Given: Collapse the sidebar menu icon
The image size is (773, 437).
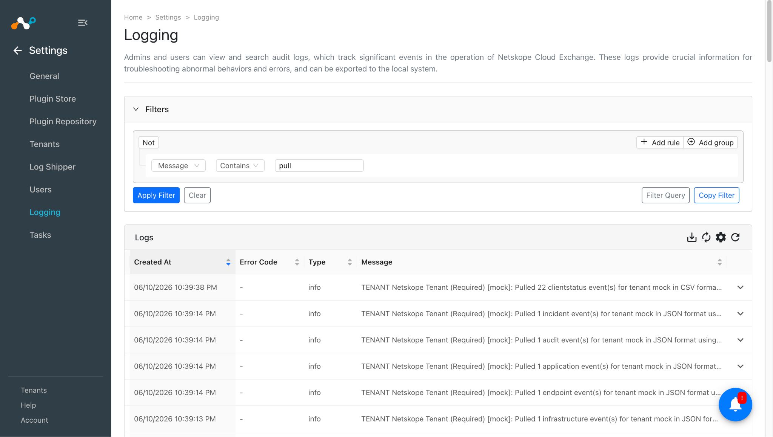Looking at the screenshot, I should (83, 23).
